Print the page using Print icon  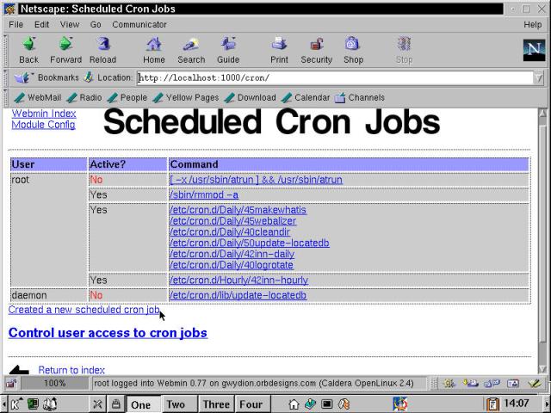tap(279, 49)
